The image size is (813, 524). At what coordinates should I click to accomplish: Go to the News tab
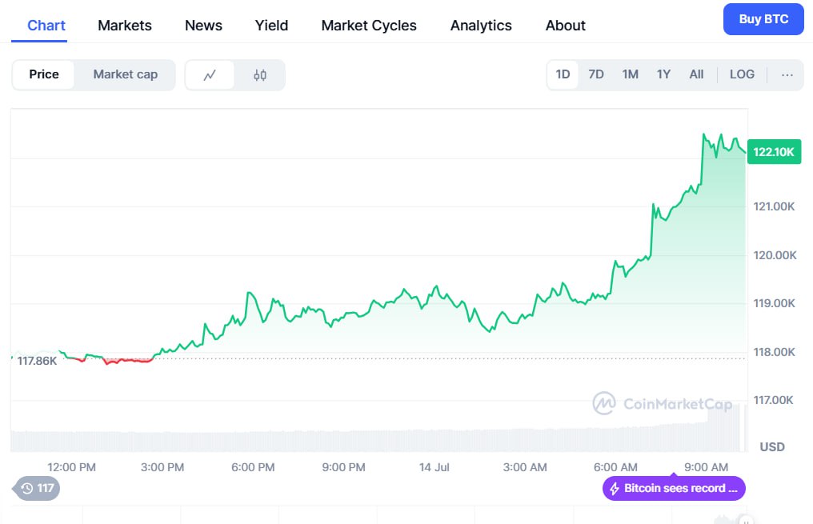[203, 26]
